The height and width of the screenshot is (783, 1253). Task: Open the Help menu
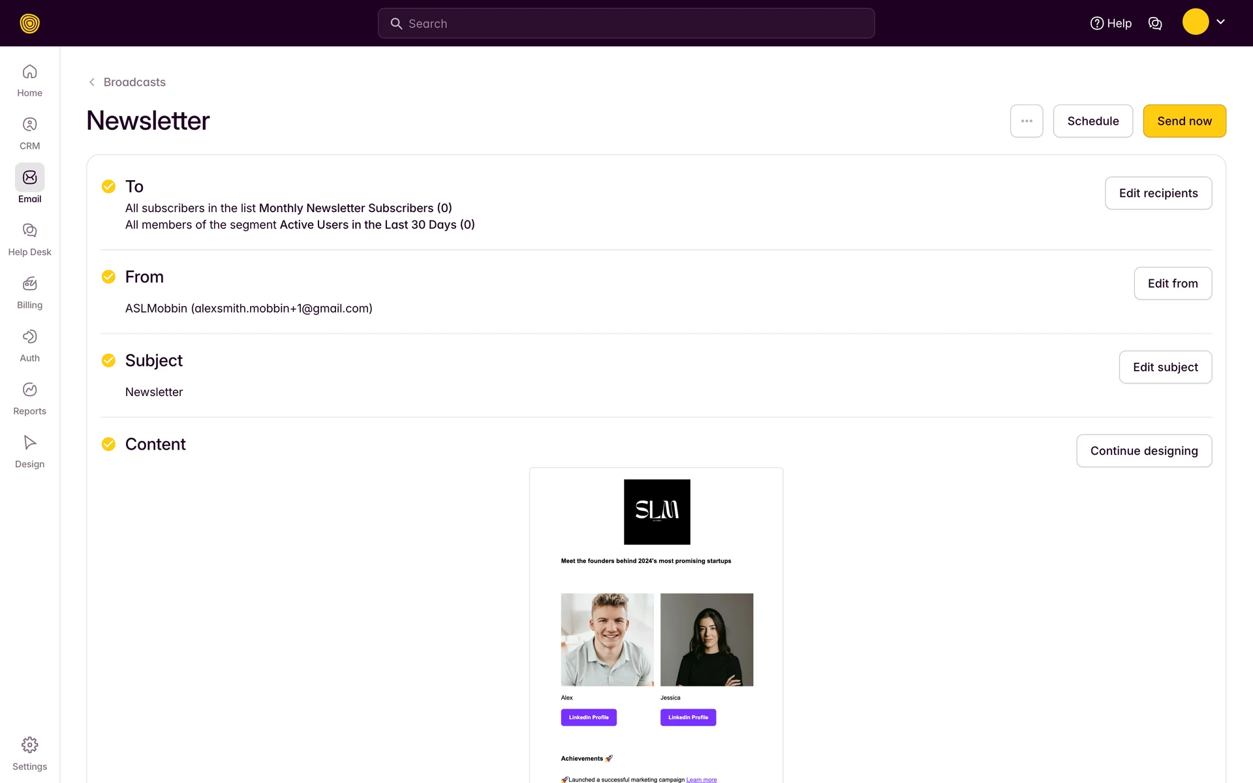[x=1111, y=23]
